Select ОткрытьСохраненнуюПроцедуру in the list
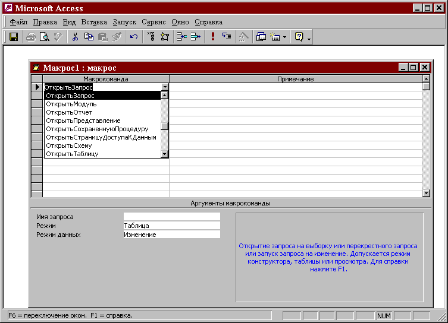Image resolution: width=448 pixels, height=323 pixels. click(x=103, y=129)
